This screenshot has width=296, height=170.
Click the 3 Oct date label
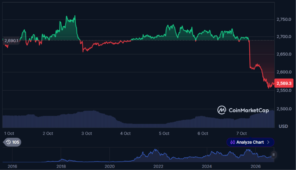87,133
